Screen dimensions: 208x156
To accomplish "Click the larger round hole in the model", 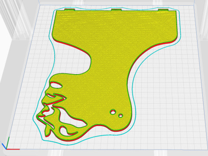I will point(113,112).
